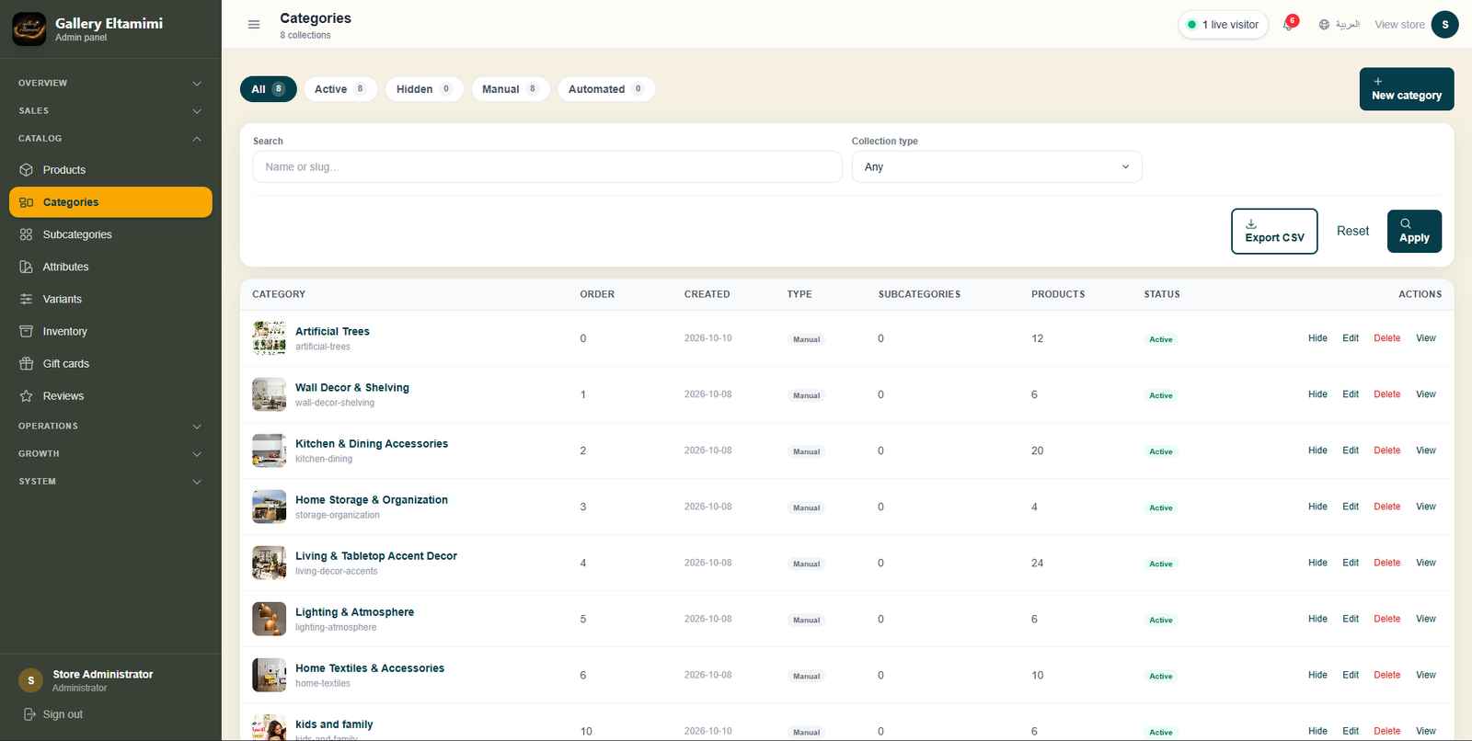Screen dimensions: 1472x741
Task: Edit the Kitchen & Dining Accessories category
Action: [x=1351, y=450]
